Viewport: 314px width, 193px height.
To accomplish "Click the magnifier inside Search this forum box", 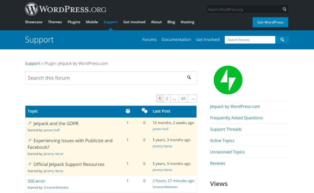I will 189,78.
